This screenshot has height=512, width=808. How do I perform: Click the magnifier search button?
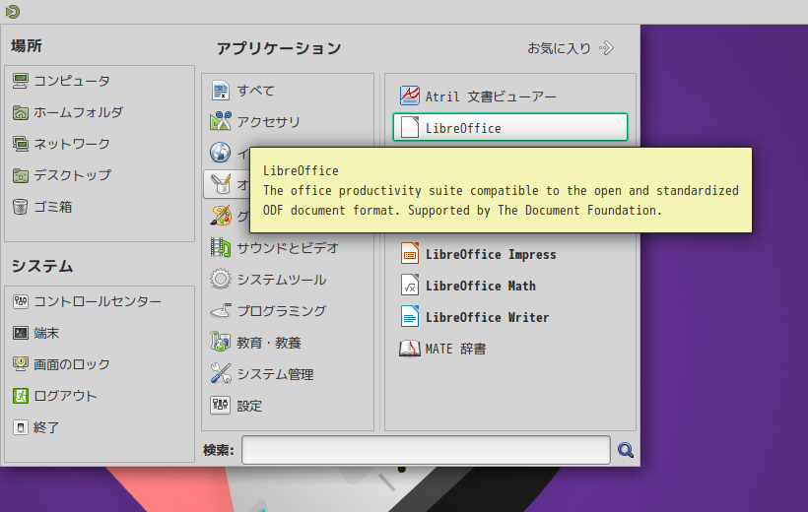tap(626, 450)
